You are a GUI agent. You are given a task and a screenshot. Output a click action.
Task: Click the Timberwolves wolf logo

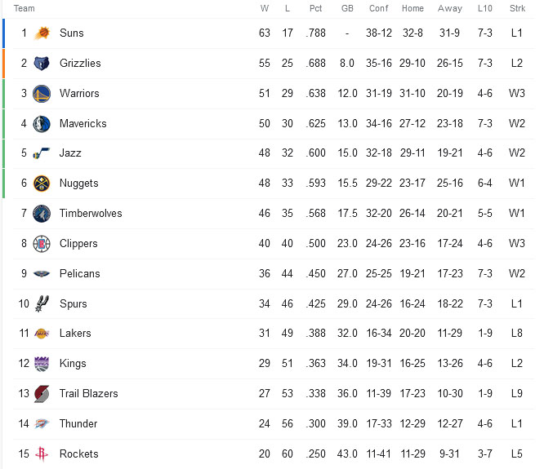(42, 214)
